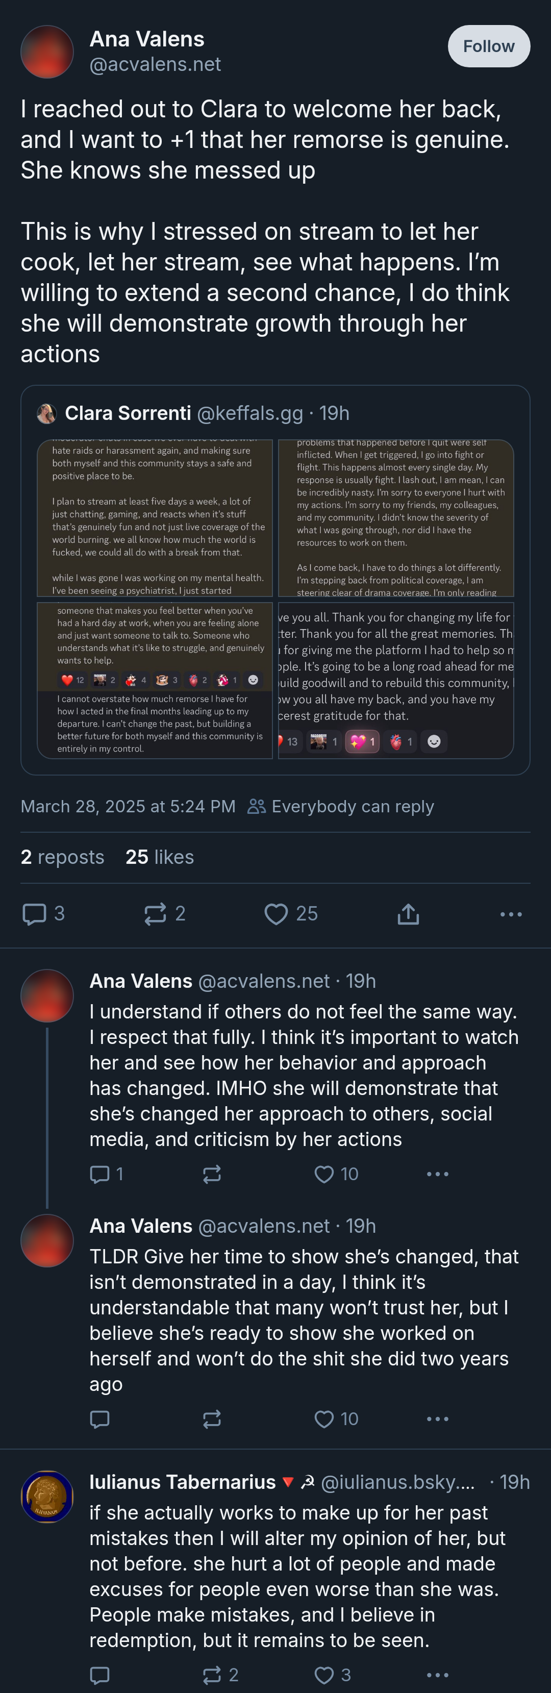This screenshot has height=1693, width=551.
Task: Click the Follow button for Ana Valens
Action: pos(489,46)
